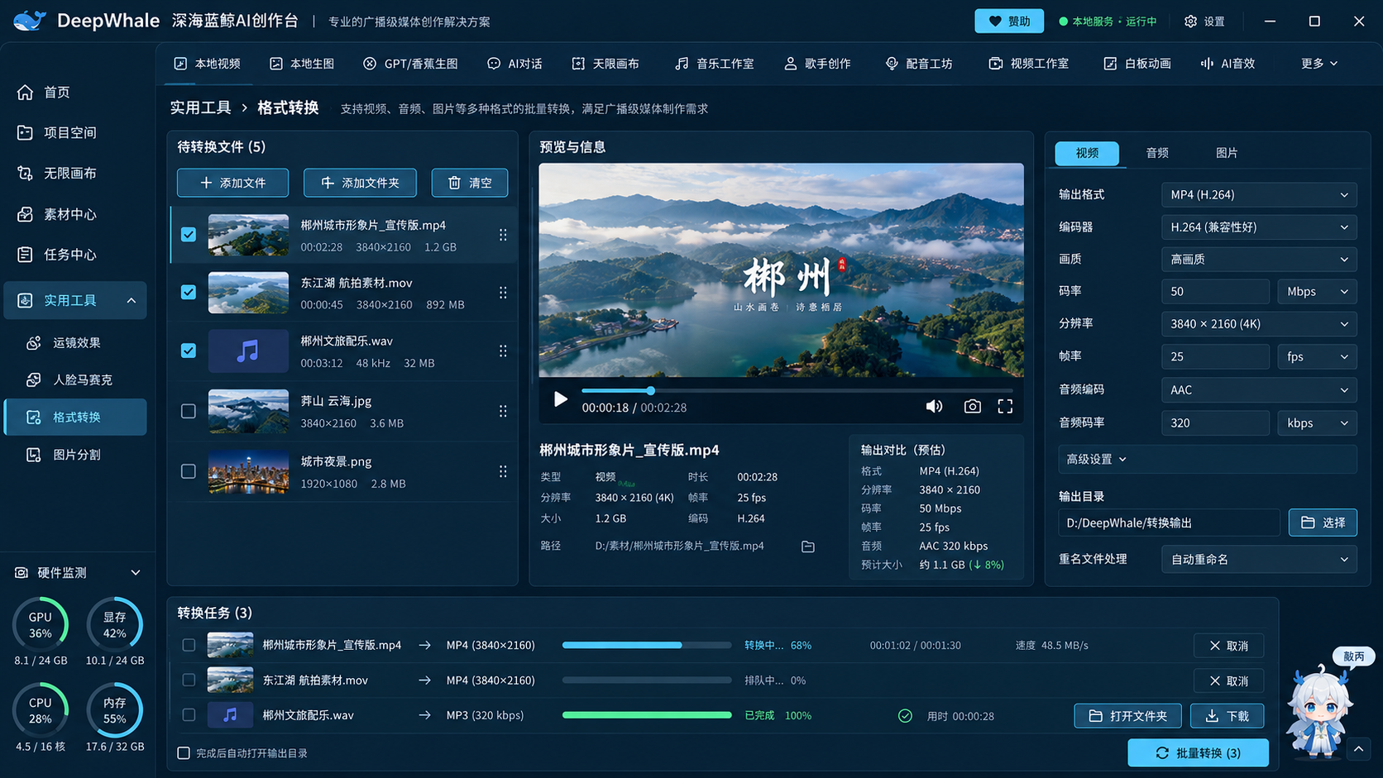This screenshot has height=778, width=1383.
Task: Expand 高级设置 section
Action: (1207, 459)
